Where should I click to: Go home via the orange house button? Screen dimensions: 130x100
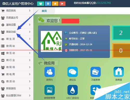(55, 4)
